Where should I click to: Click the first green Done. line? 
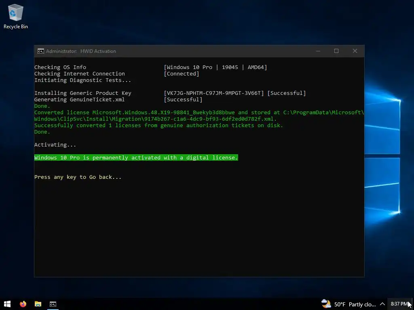tap(42, 106)
